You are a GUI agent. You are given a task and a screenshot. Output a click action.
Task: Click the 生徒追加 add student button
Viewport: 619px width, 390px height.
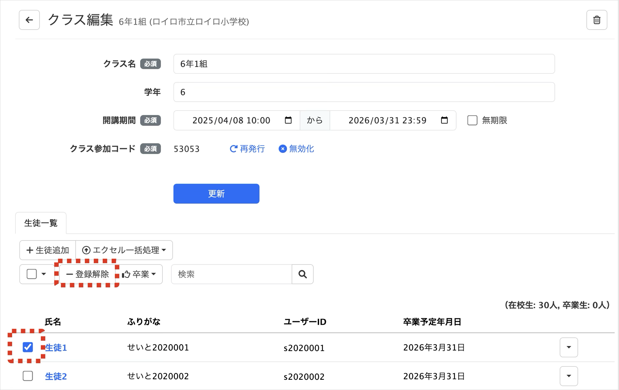pos(48,250)
